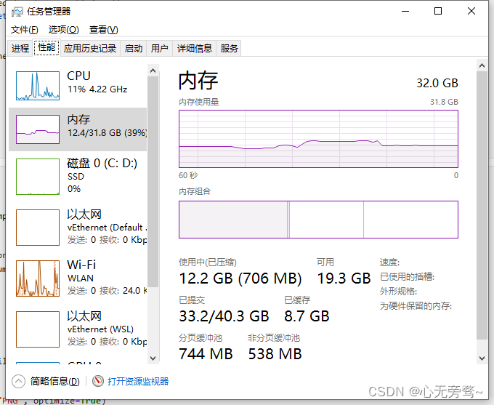Click the 12.2 GB (706 MB) in-use value

pos(240,278)
